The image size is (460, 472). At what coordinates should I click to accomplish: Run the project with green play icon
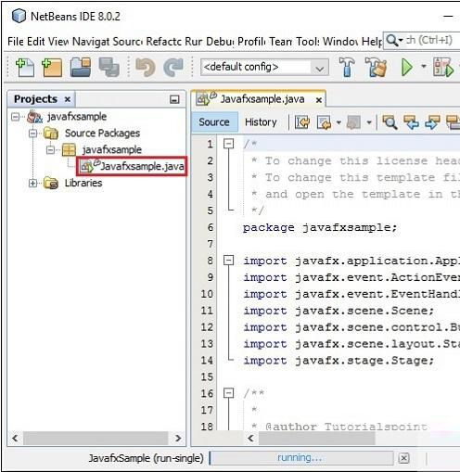point(407,67)
